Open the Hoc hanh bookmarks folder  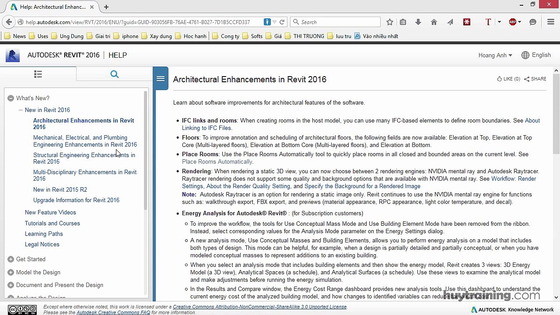[x=190, y=36]
